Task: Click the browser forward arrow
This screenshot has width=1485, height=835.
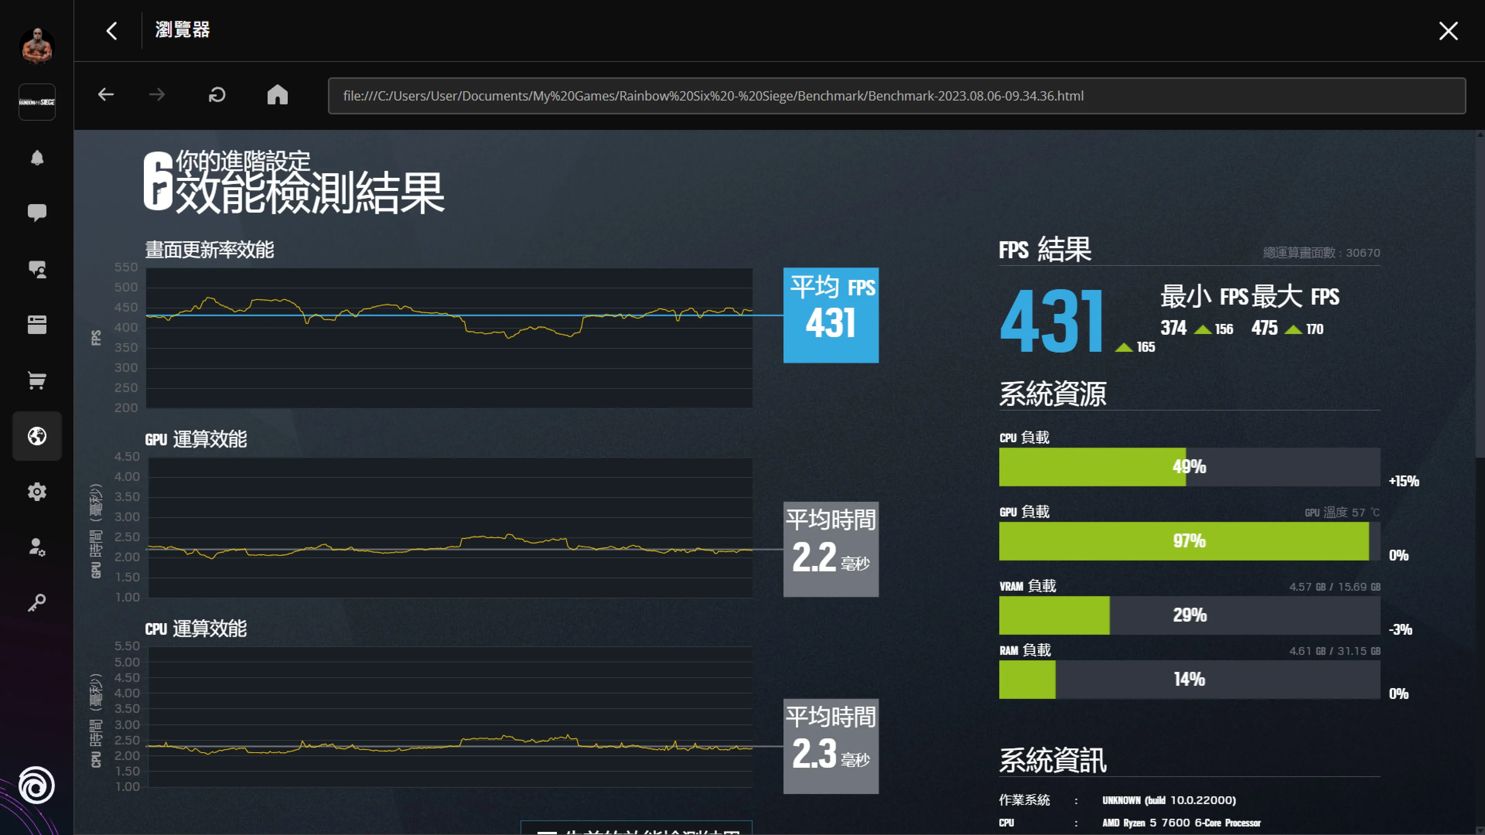Action: (157, 94)
